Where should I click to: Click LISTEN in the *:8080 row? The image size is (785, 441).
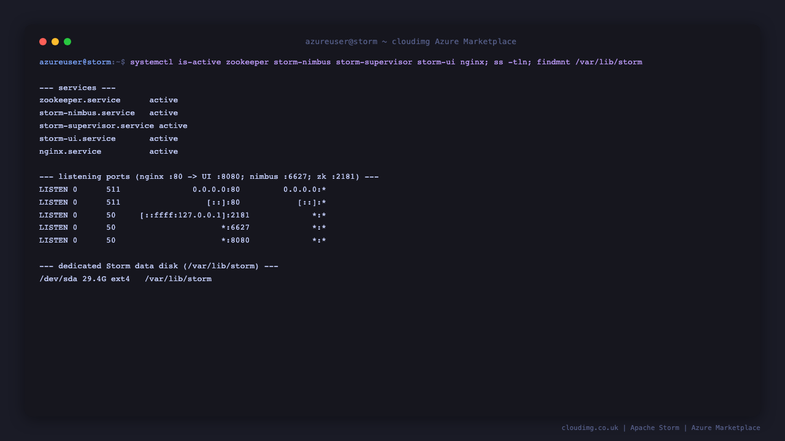(53, 240)
